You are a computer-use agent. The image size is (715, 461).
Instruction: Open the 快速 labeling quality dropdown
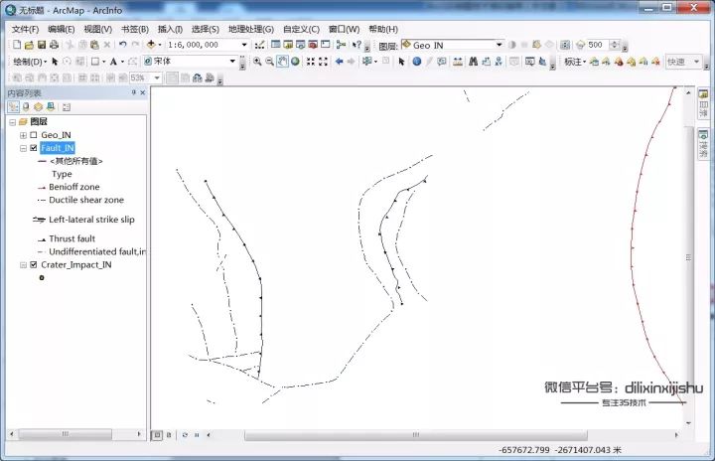coord(696,62)
